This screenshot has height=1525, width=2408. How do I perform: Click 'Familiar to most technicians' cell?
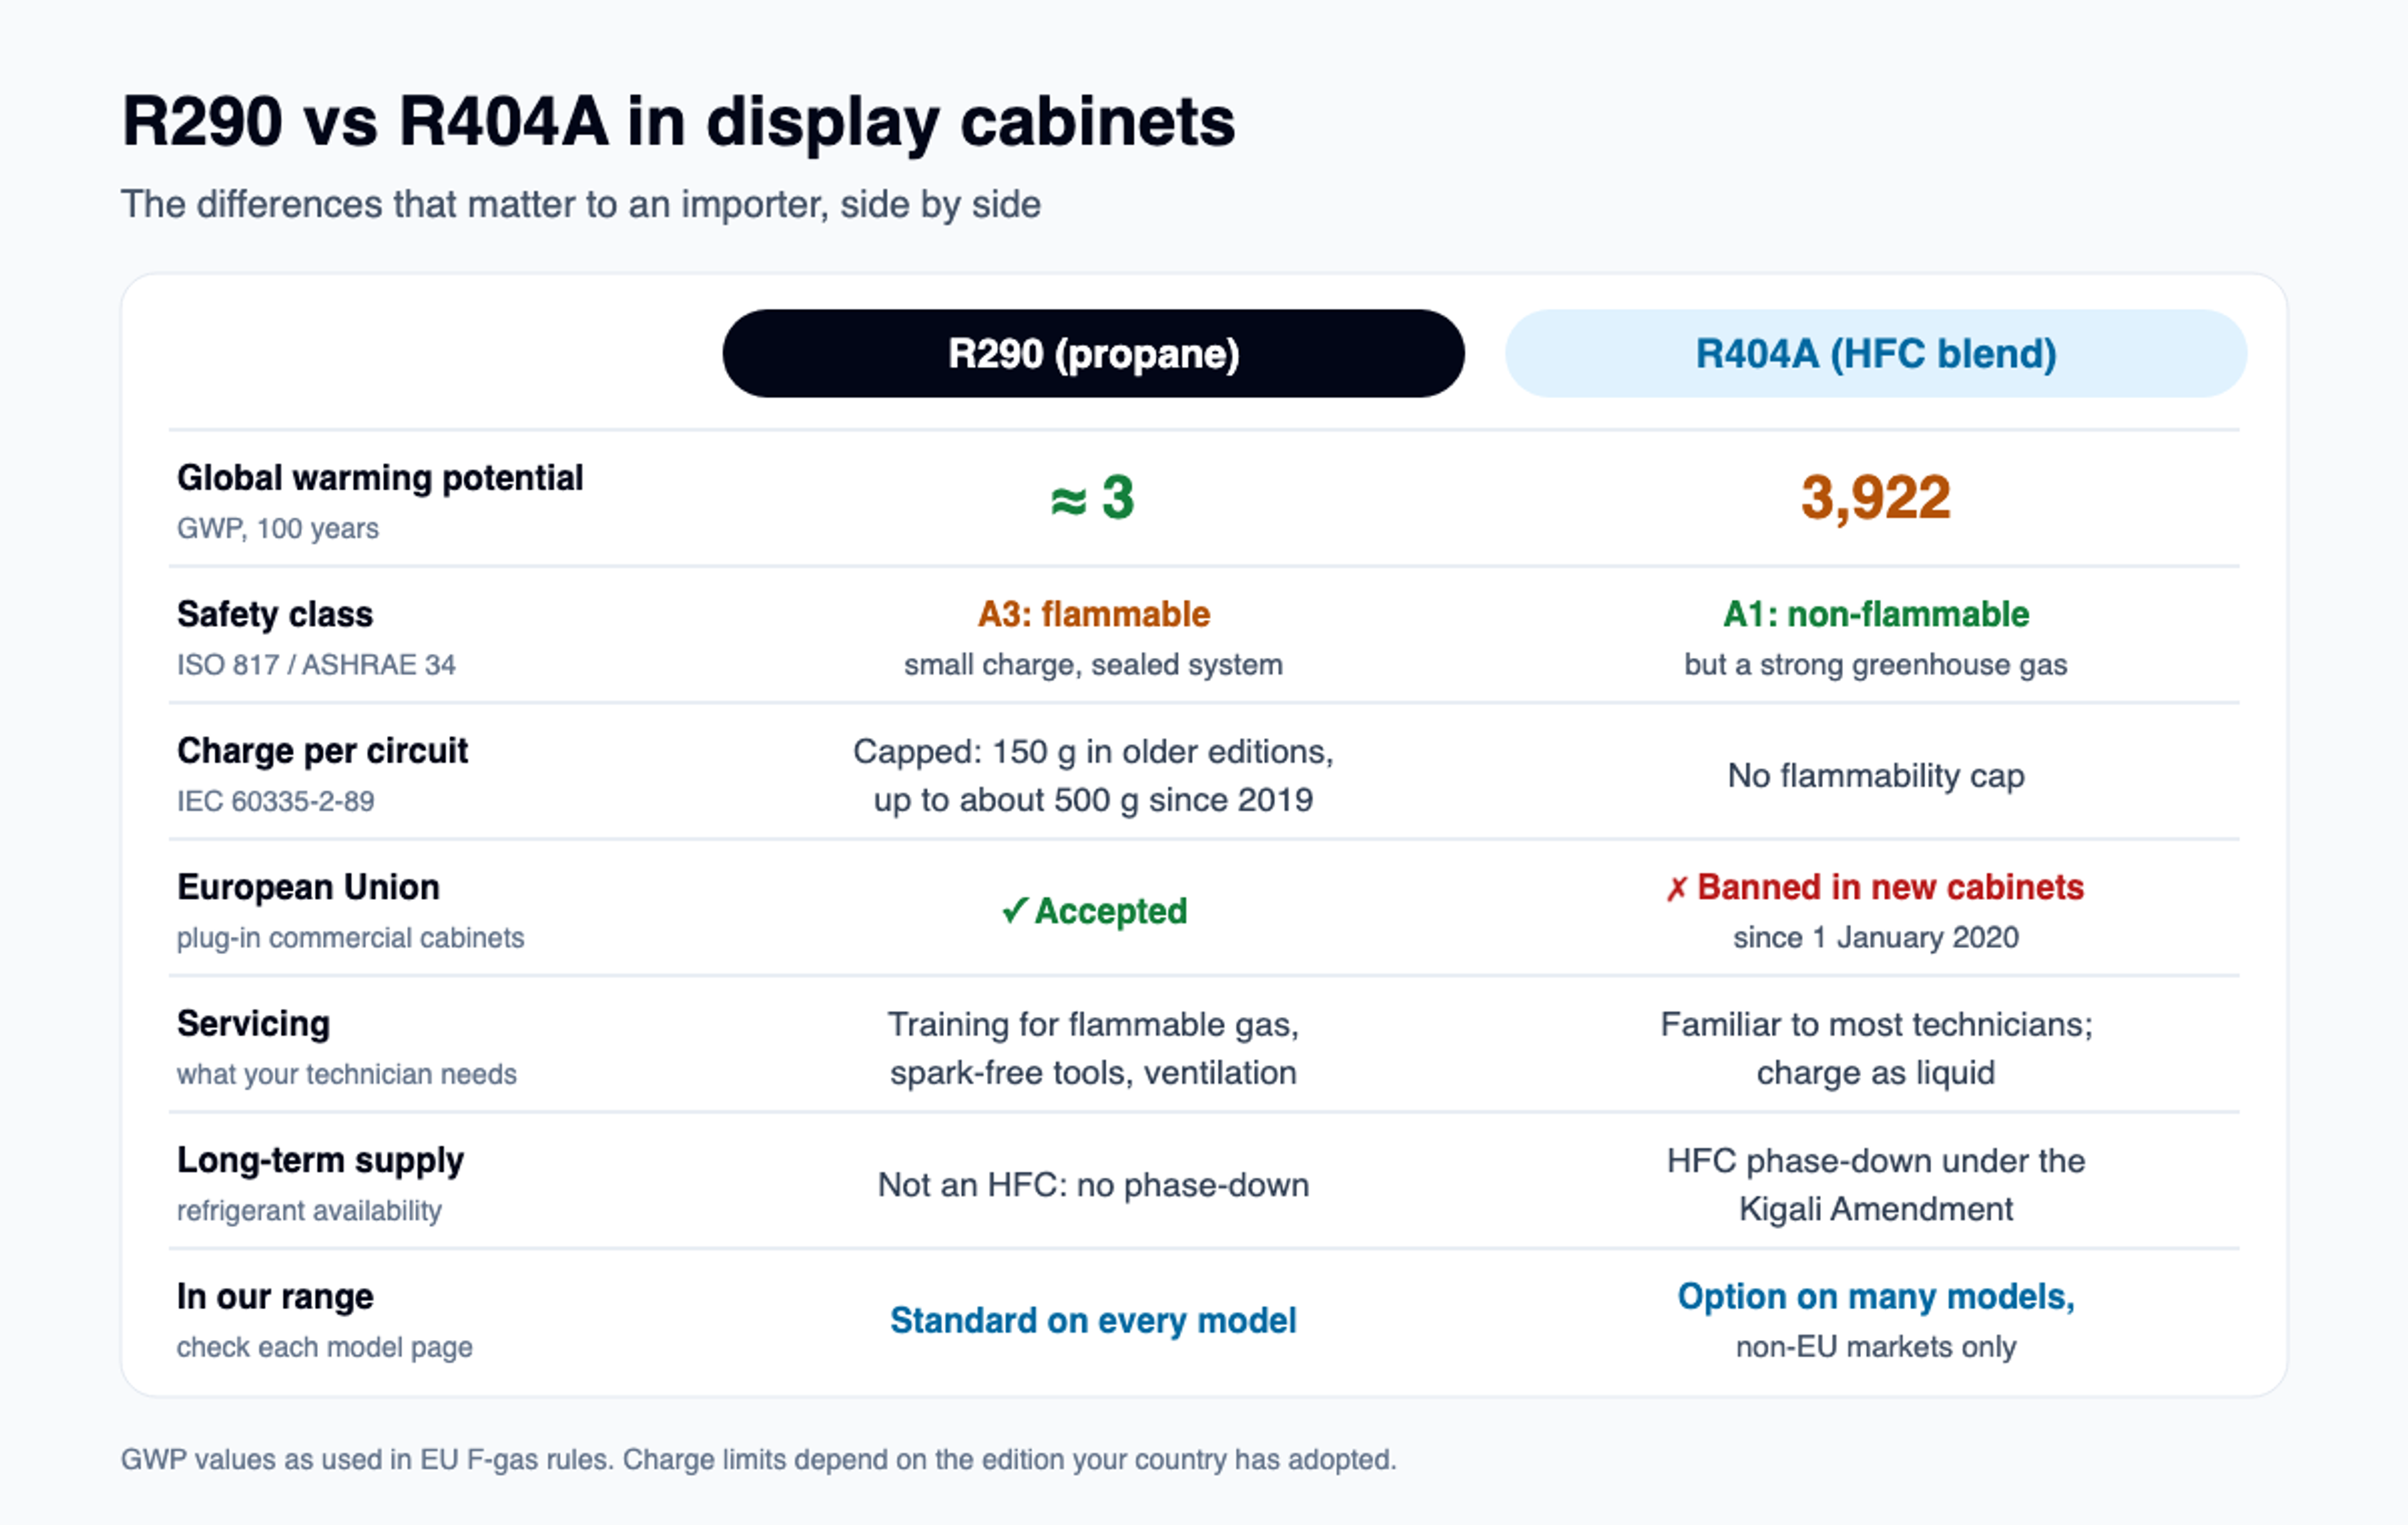1875,1048
